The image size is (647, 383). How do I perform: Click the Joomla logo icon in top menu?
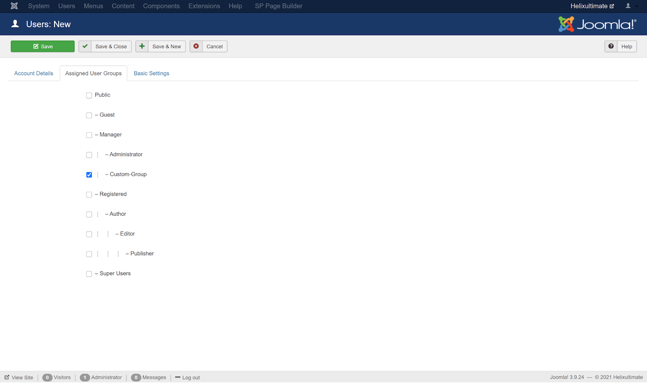(x=14, y=6)
